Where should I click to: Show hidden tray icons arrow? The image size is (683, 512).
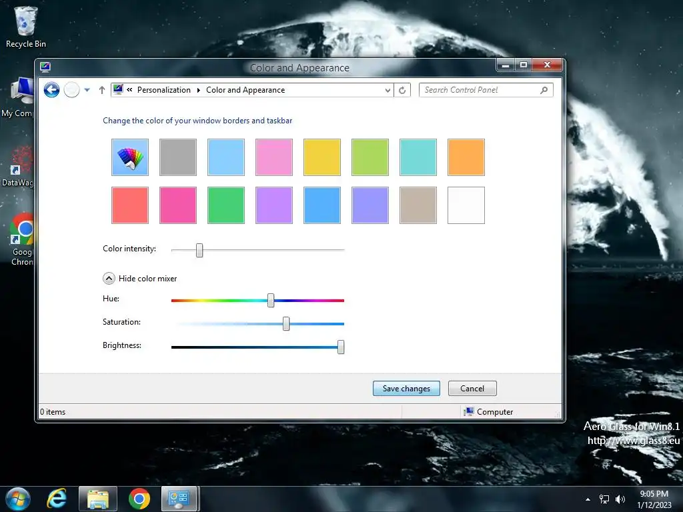click(588, 499)
